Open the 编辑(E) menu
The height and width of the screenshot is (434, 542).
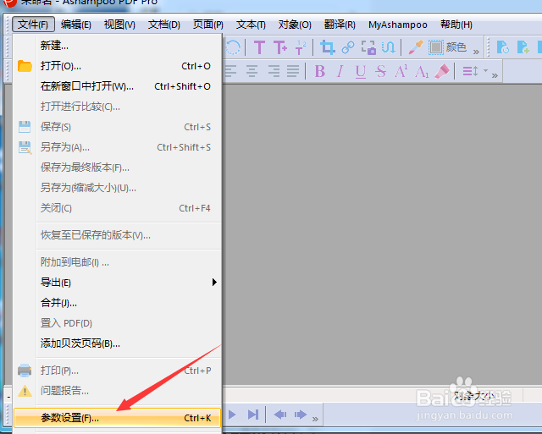[76, 25]
